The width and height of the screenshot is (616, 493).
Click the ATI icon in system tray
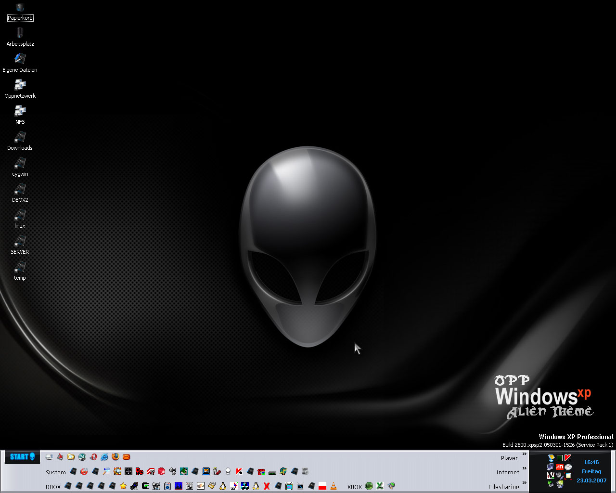pos(560,467)
